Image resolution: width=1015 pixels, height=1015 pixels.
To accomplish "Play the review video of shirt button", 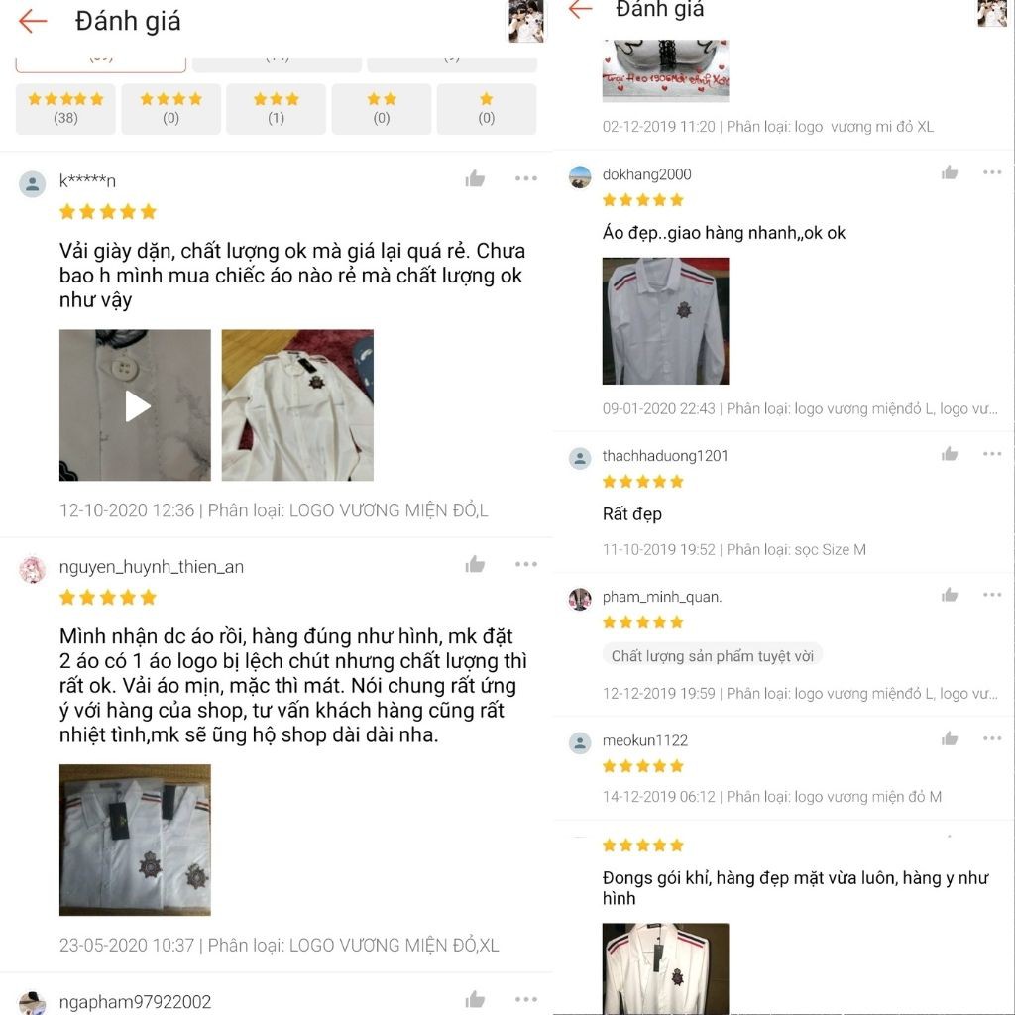I will tap(135, 405).
